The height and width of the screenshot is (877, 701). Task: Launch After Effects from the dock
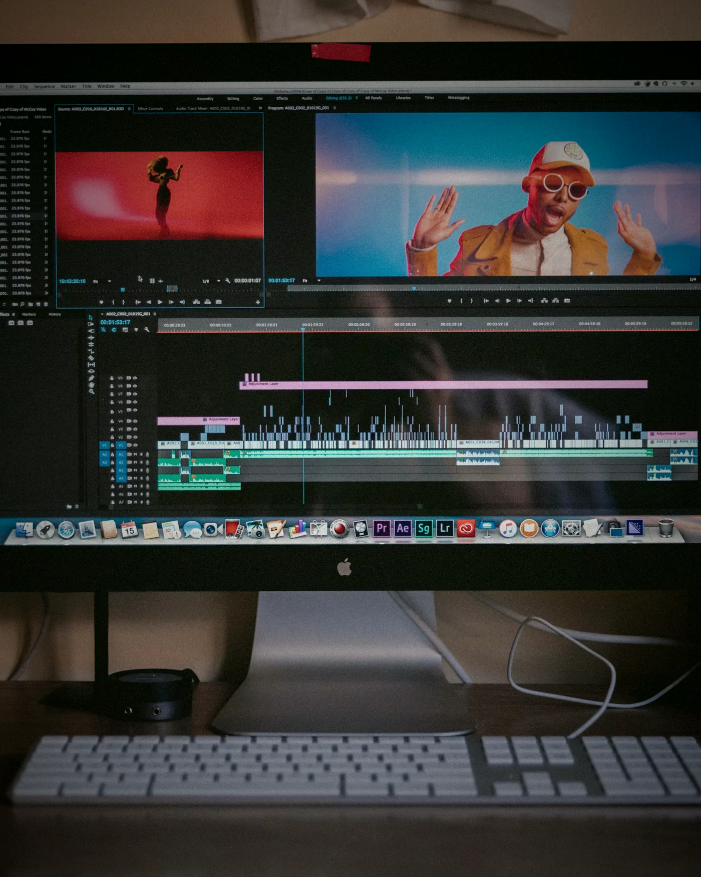coord(403,528)
